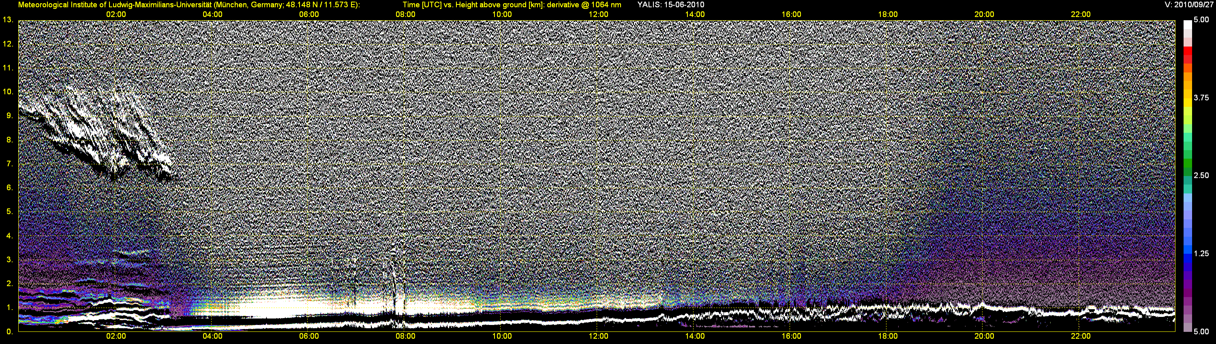1216x344 pixels.
Task: Click the 04:00 label on the lower time axis
Action: [212, 336]
